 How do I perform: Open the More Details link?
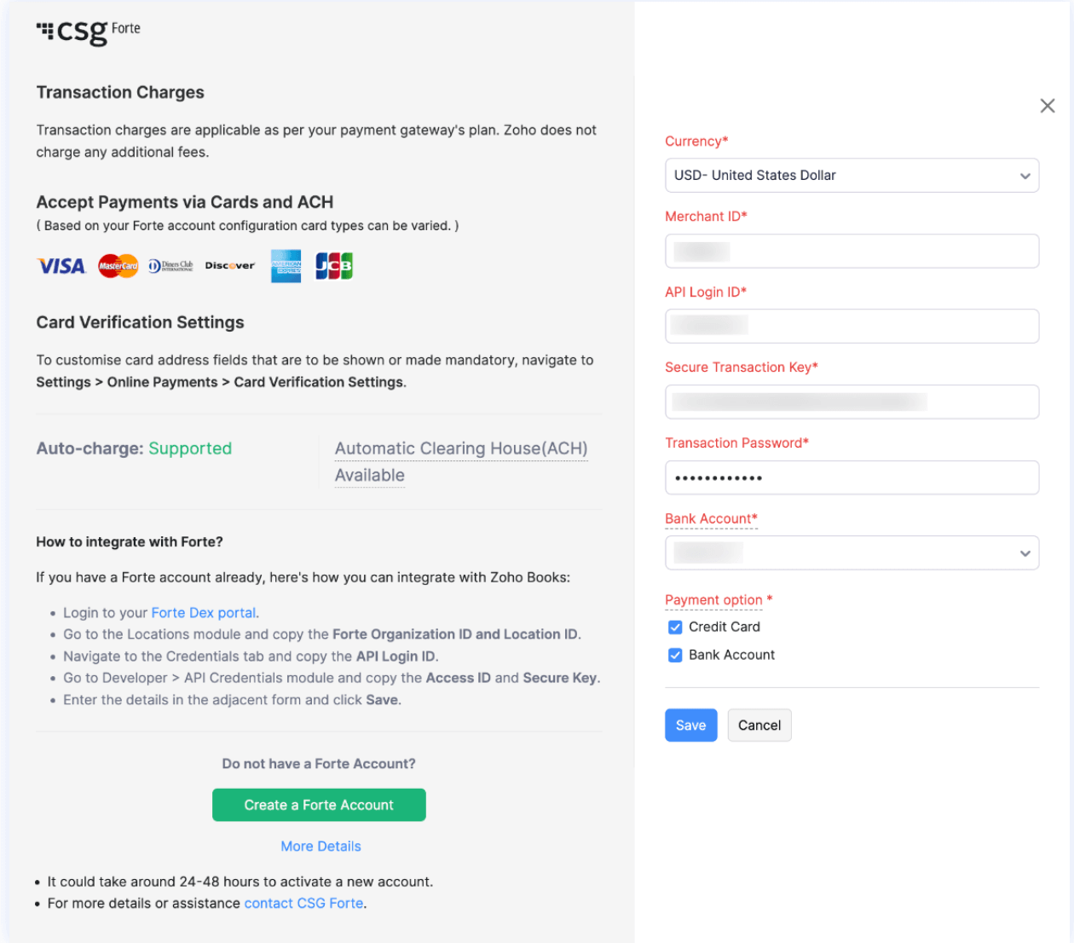(x=320, y=847)
